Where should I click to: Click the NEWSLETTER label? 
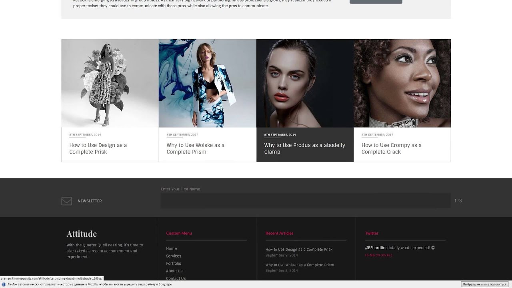click(90, 201)
